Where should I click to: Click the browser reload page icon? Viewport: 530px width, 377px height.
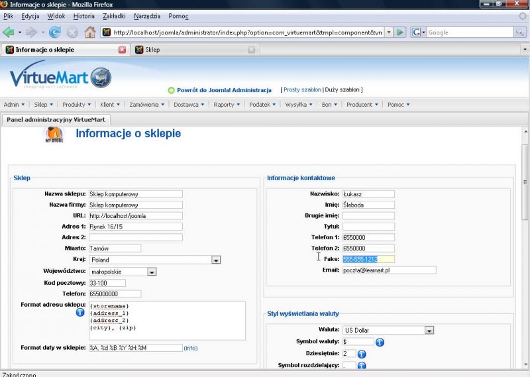(55, 32)
